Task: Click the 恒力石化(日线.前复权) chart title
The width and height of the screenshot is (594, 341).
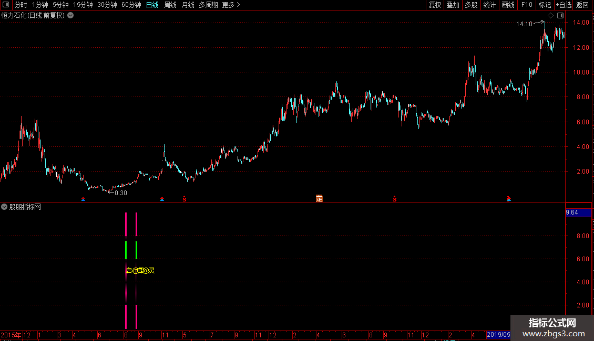Action: coord(33,16)
